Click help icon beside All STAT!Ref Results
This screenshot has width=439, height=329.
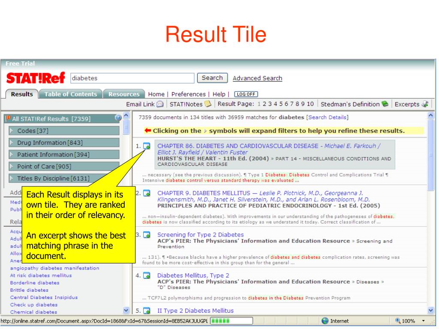click(x=118, y=117)
